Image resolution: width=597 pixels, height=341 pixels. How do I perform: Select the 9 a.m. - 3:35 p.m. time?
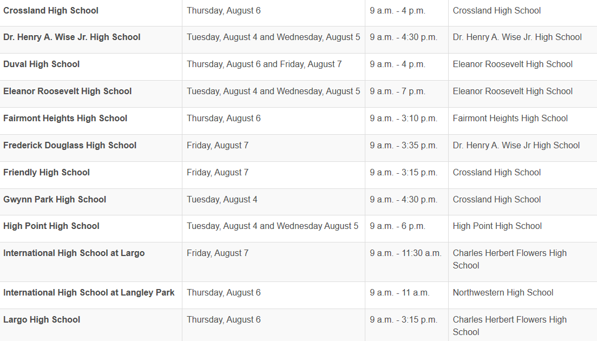pos(403,146)
